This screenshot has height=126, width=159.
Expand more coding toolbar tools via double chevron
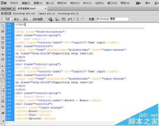(3, 121)
